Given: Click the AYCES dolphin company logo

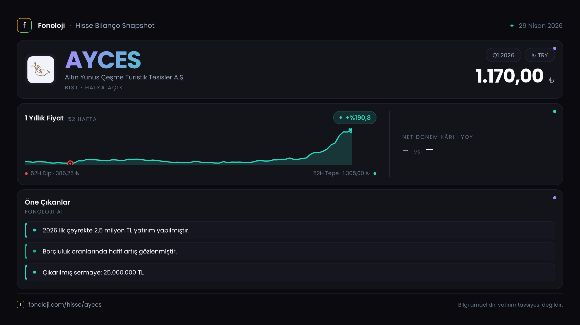Looking at the screenshot, I should (x=41, y=70).
